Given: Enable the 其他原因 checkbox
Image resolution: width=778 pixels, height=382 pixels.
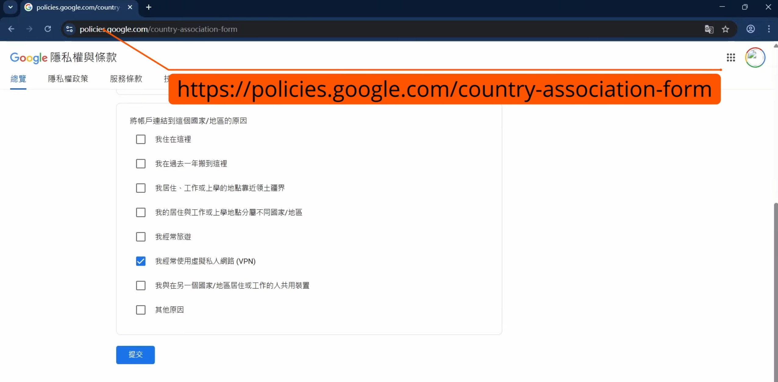Looking at the screenshot, I should pos(140,310).
